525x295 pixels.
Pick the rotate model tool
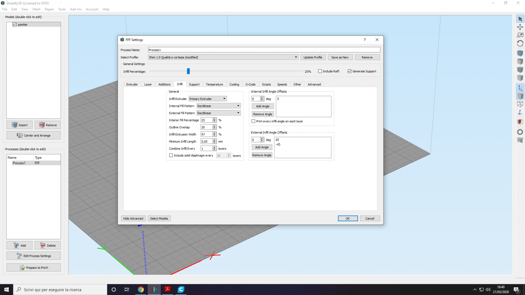click(520, 44)
